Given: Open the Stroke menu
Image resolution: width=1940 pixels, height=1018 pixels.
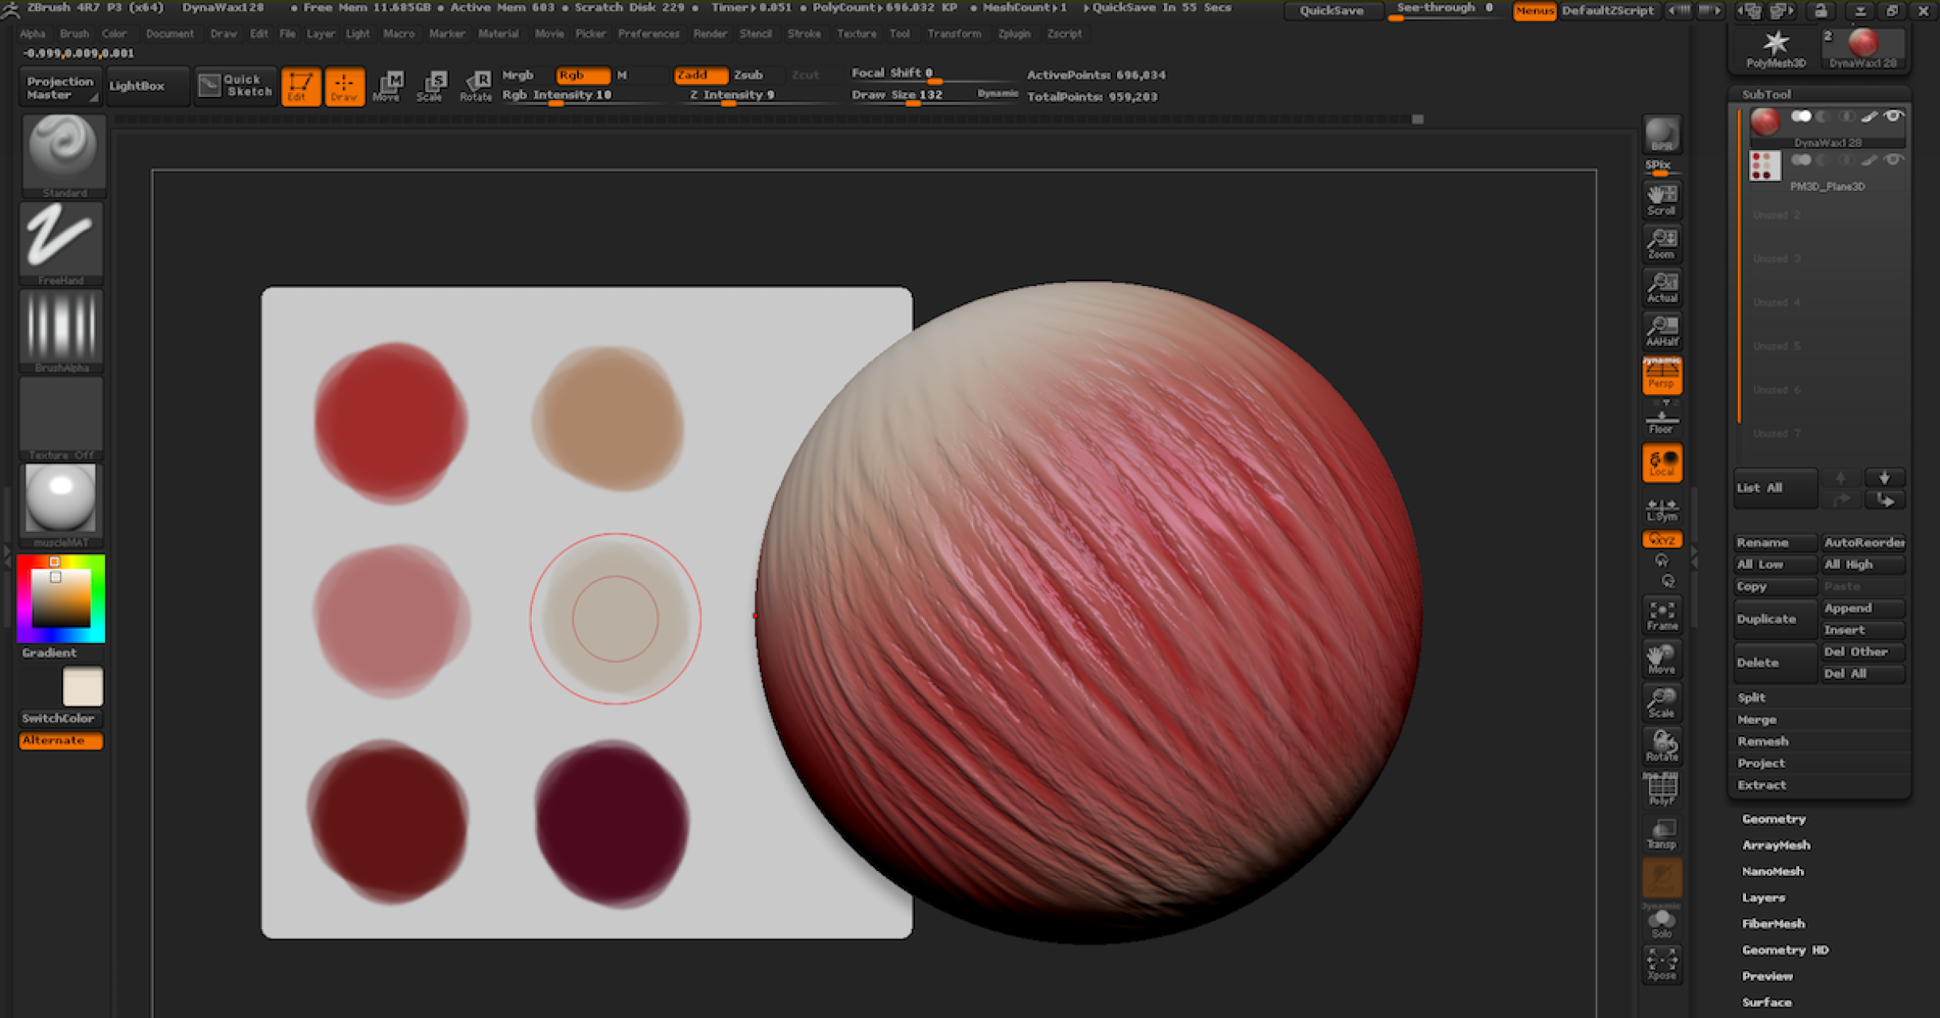Looking at the screenshot, I should 804,33.
